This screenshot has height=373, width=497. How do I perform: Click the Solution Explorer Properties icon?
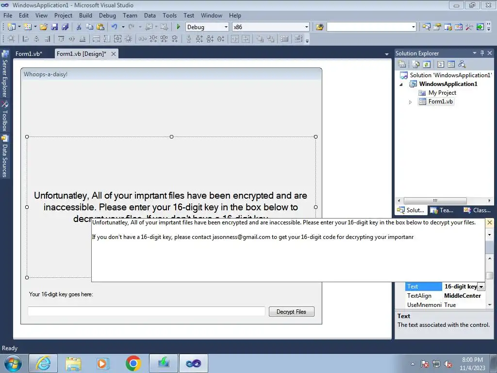tap(402, 65)
